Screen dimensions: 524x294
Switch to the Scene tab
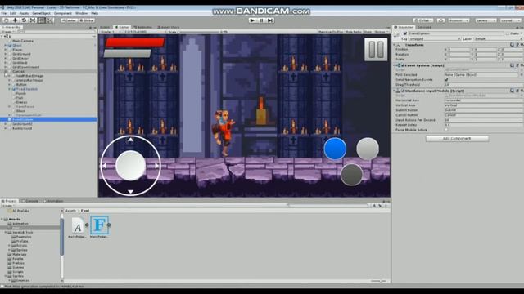point(105,27)
